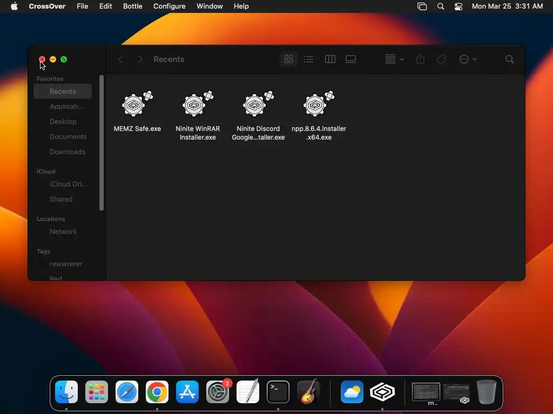
Task: Open CrossOver from the Dock
Action: [382, 392]
